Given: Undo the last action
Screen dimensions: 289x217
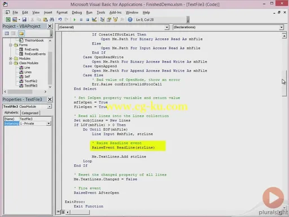Looking at the screenshot, I should coord(60,19).
